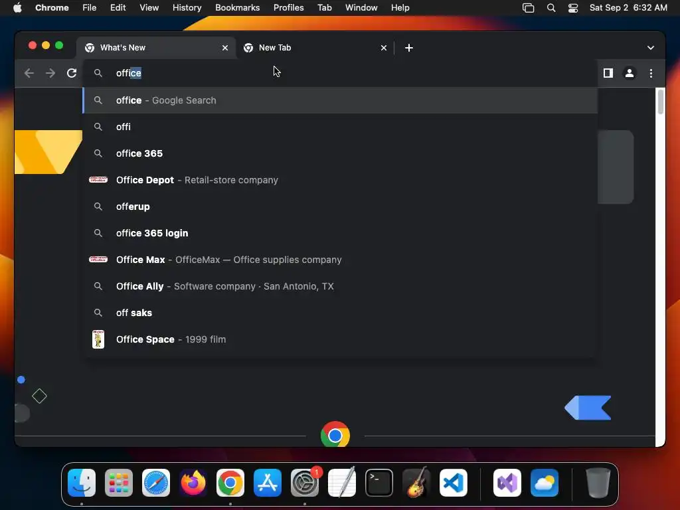
Task: Switch to the What's New tab
Action: click(156, 48)
